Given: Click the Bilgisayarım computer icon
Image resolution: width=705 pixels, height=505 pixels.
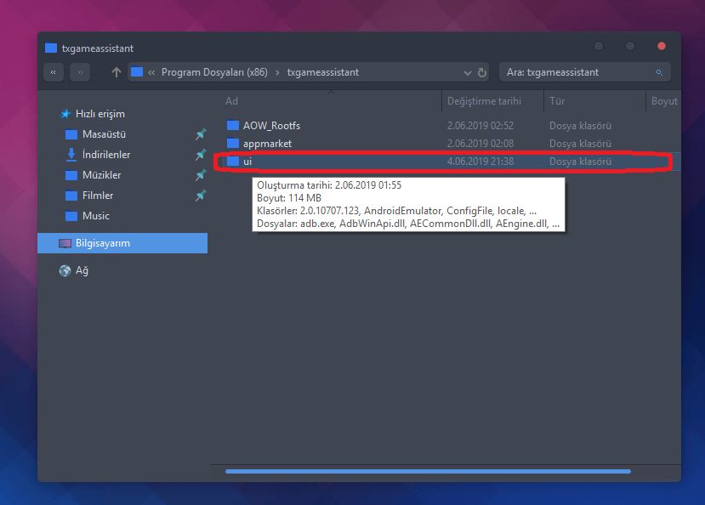Looking at the screenshot, I should coord(65,243).
